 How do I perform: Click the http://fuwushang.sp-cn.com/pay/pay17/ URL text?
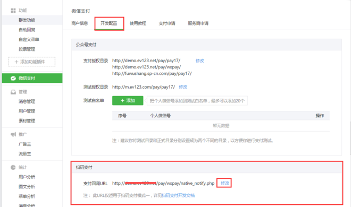click(152, 73)
